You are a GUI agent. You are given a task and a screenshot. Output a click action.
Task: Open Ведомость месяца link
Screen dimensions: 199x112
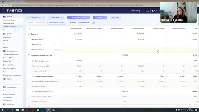point(10,68)
